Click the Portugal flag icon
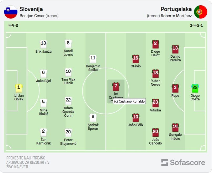Screen dimensions: 212x173 pos(200,12)
